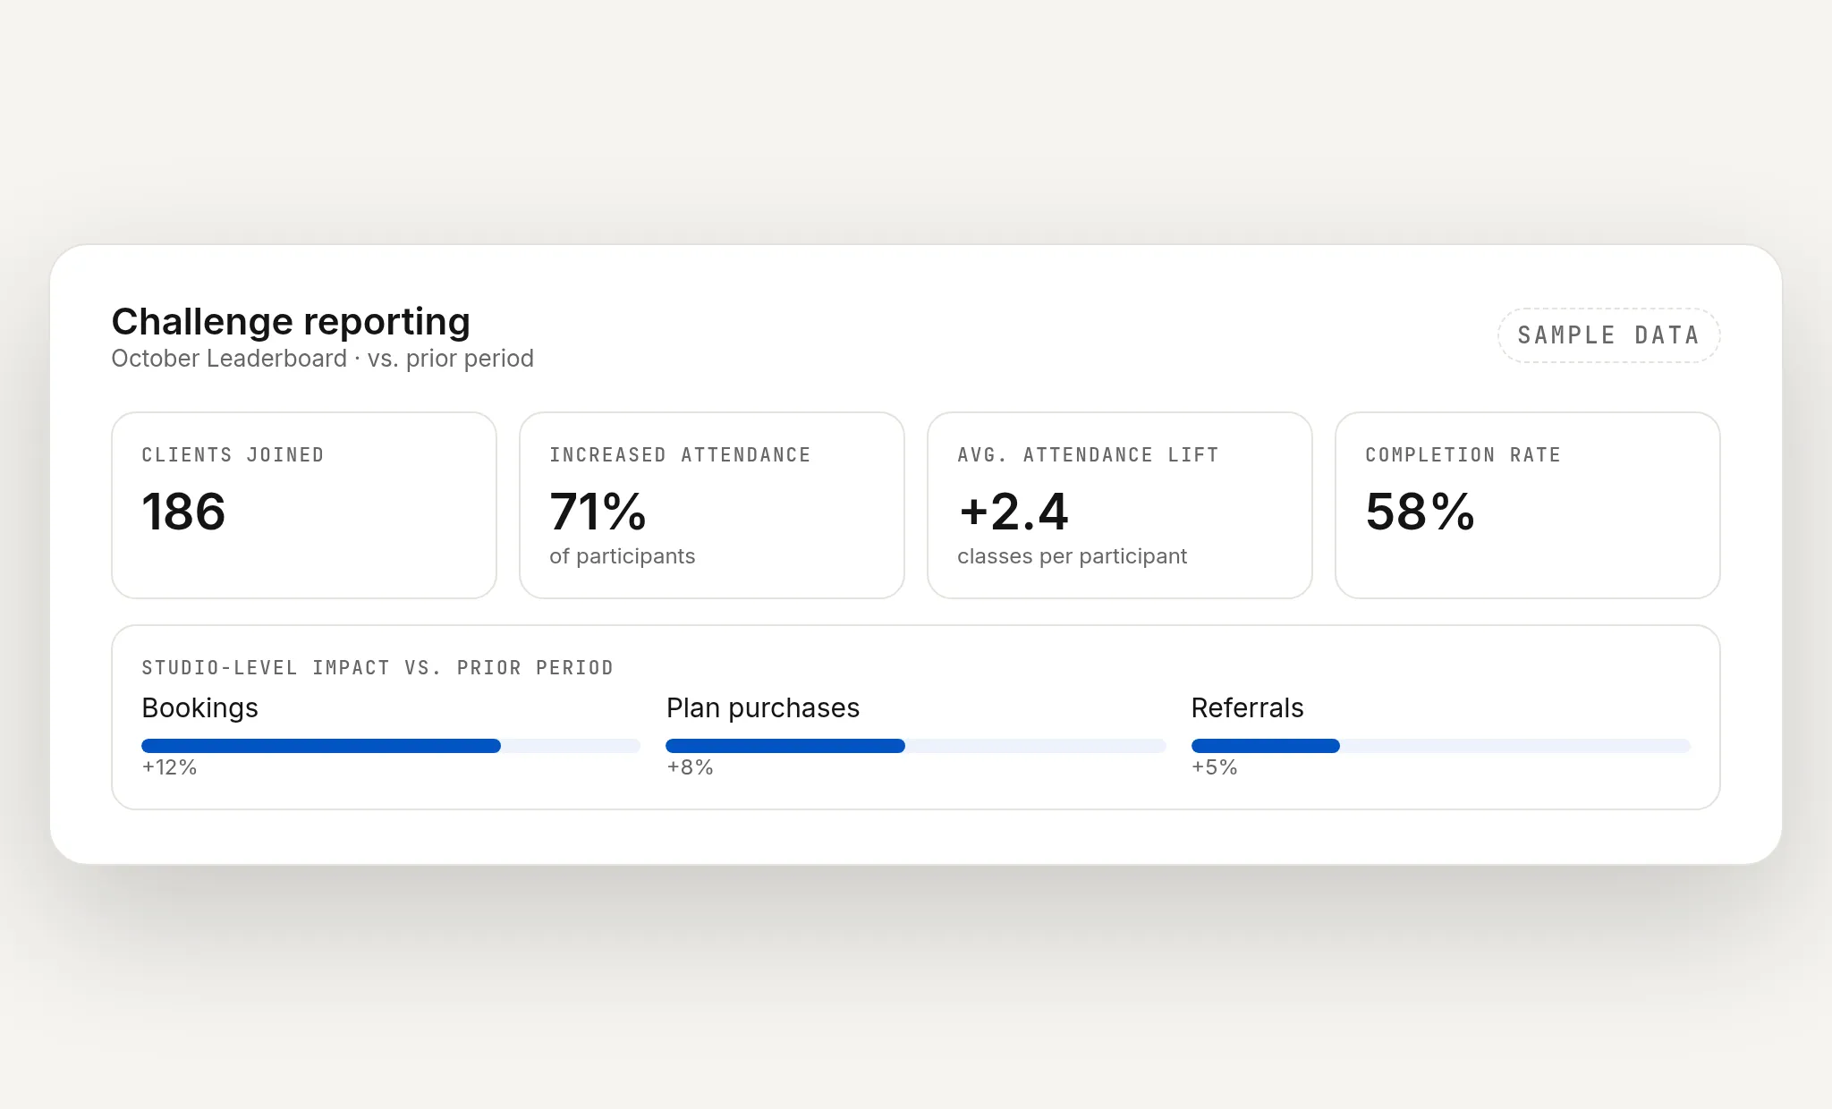
Task: Click the 186 clients value
Action: click(183, 512)
